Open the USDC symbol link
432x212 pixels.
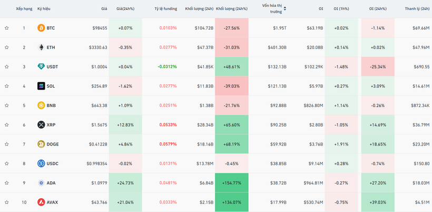click(53, 163)
